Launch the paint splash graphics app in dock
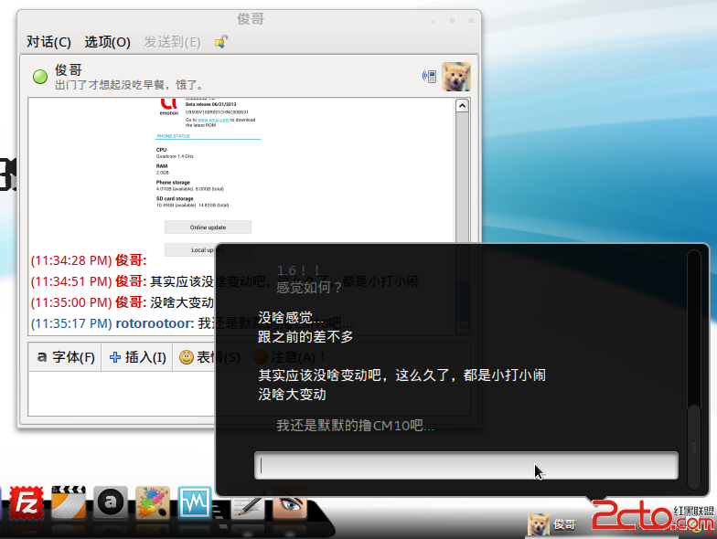717x539 pixels. (153, 502)
